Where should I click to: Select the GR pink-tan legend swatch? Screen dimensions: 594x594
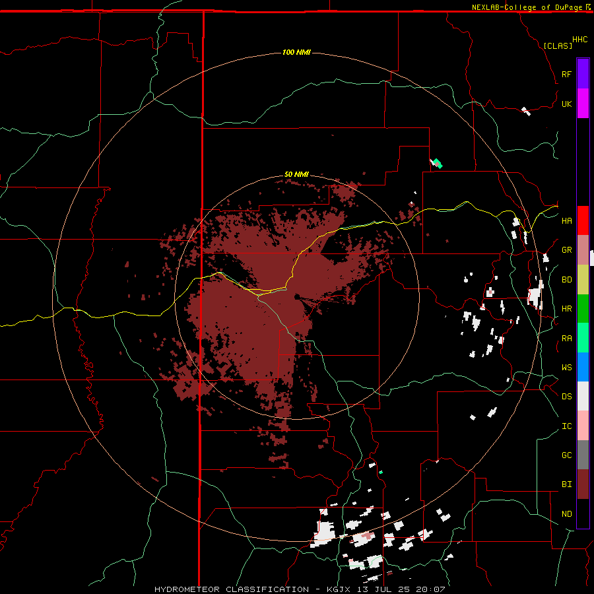pos(583,250)
